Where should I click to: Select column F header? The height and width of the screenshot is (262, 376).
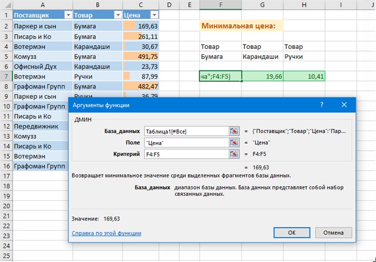click(220, 5)
